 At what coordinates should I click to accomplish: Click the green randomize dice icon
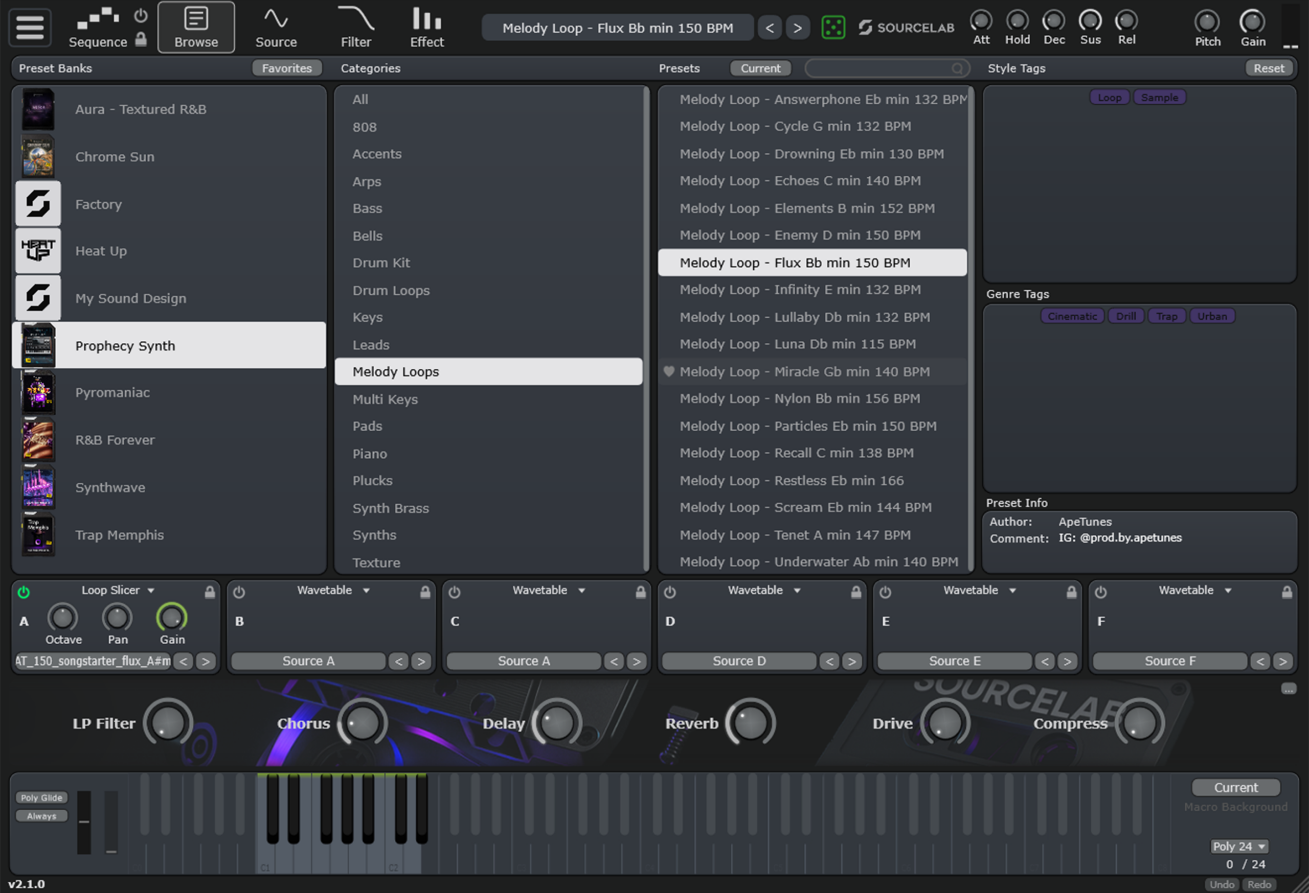(x=833, y=28)
